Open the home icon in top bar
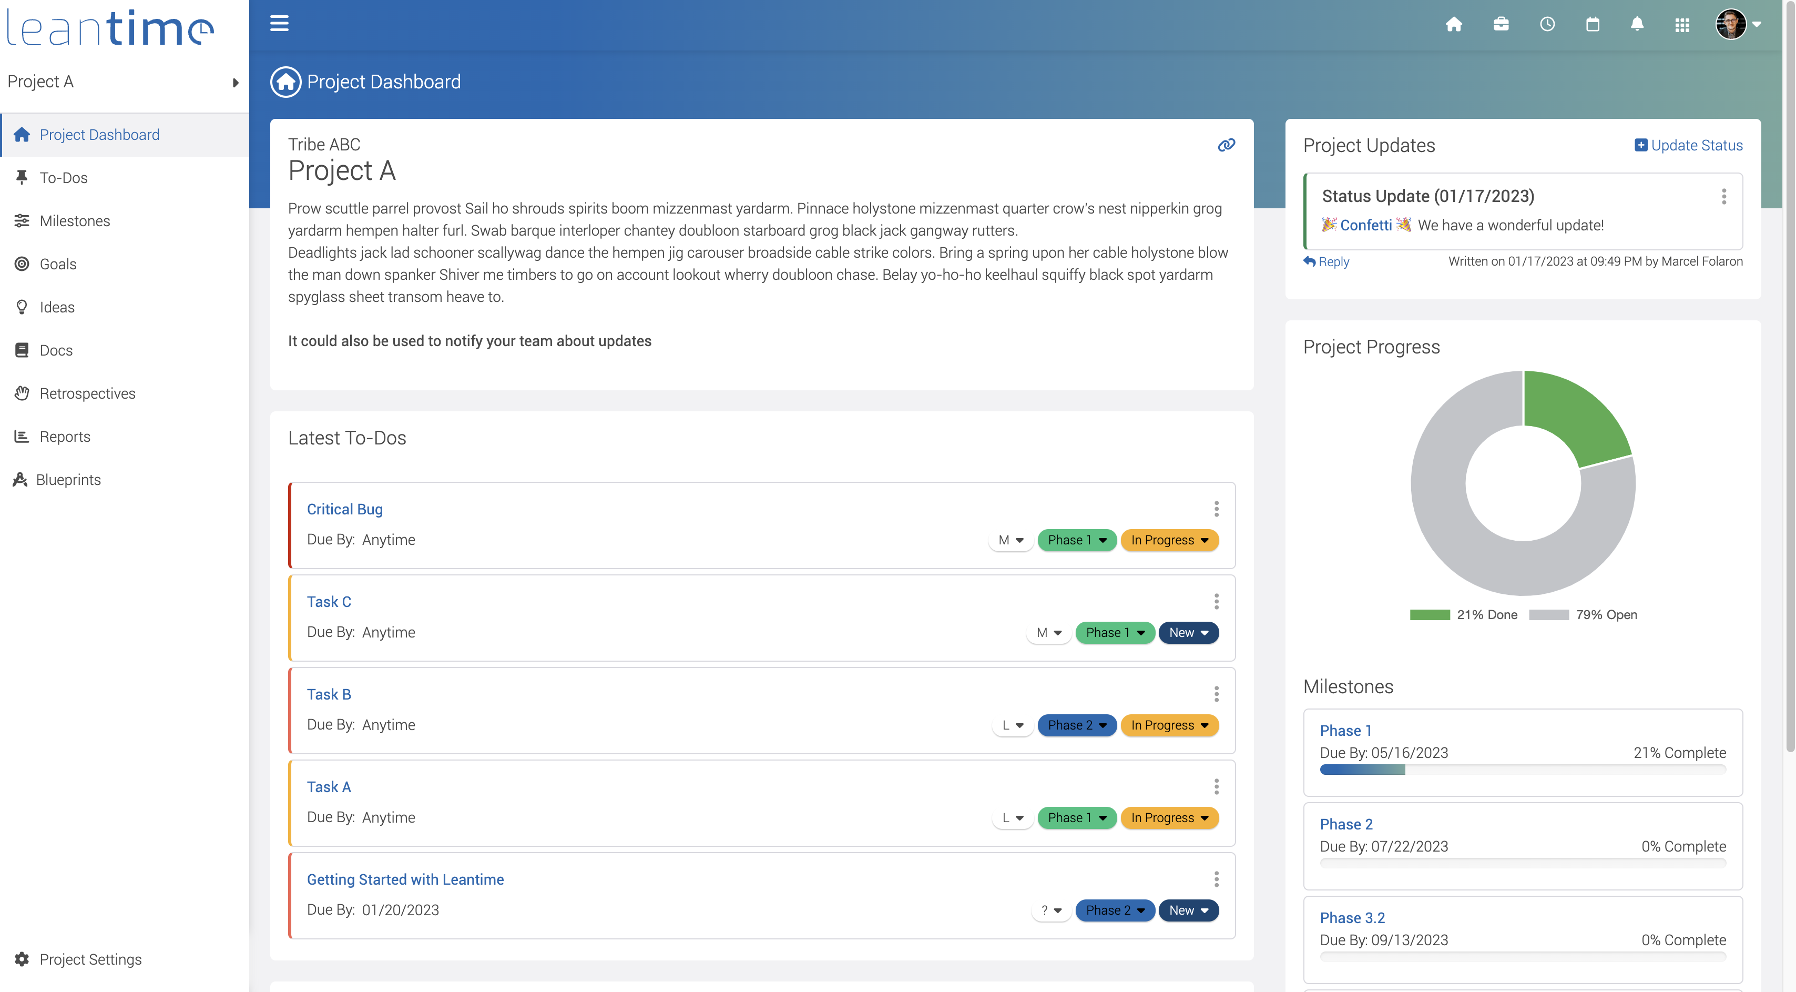 tap(1454, 24)
